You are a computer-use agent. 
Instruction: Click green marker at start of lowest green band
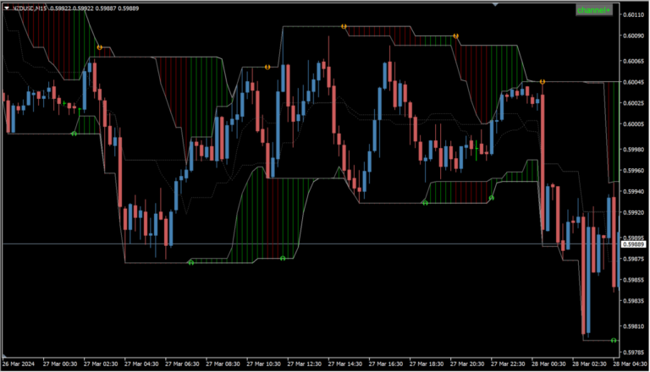(190, 263)
